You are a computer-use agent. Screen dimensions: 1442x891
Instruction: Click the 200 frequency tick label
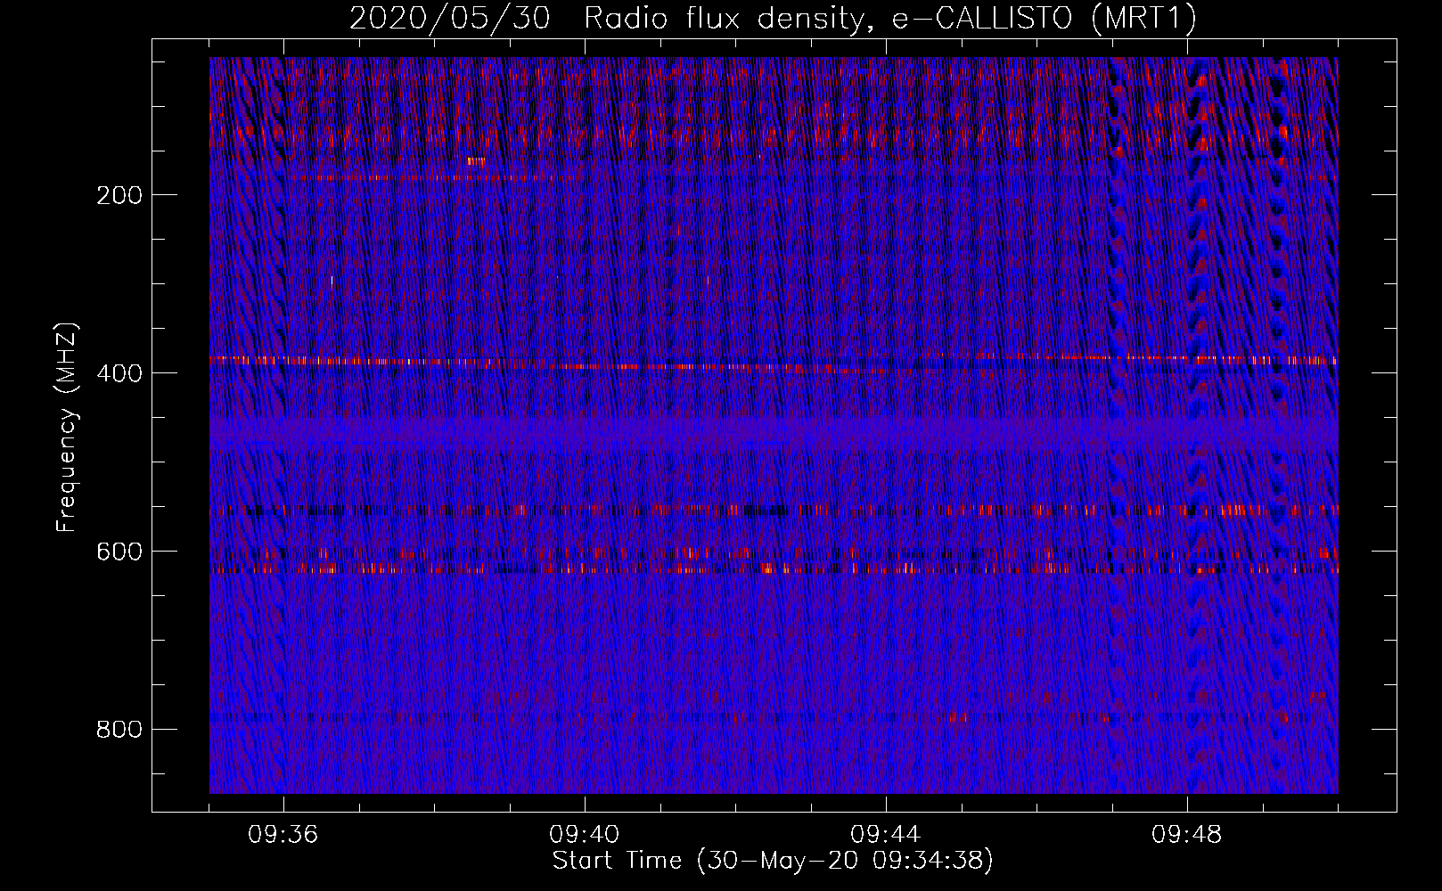click(119, 195)
